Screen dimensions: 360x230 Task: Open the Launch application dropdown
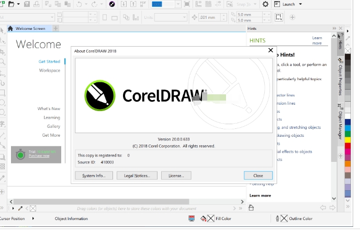pos(300,4)
